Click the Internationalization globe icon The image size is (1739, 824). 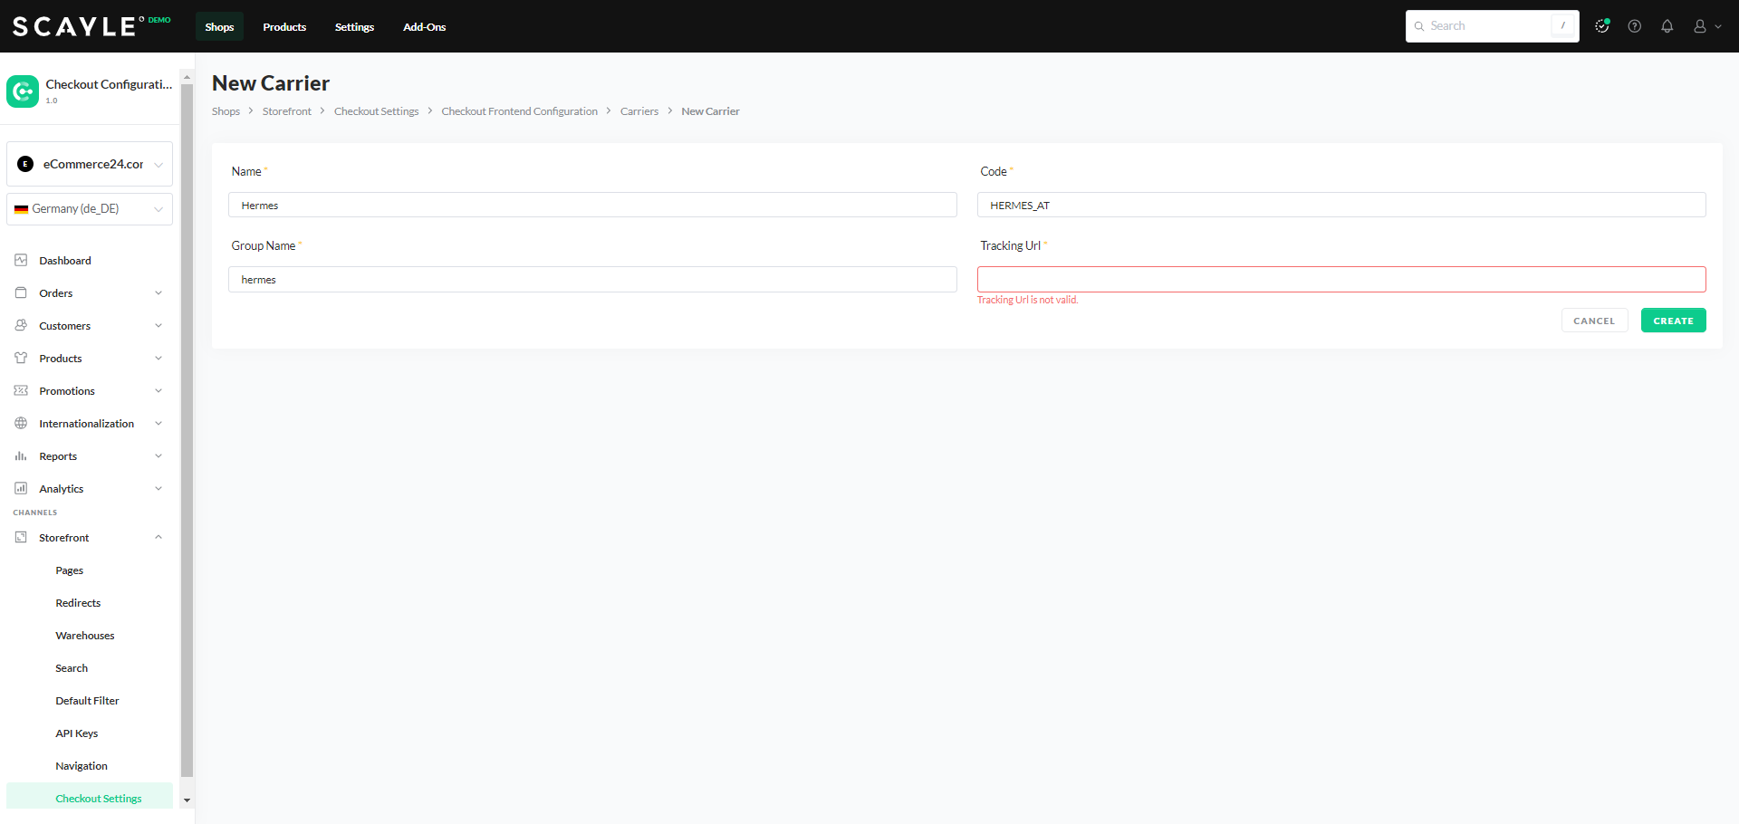pyautogui.click(x=21, y=424)
